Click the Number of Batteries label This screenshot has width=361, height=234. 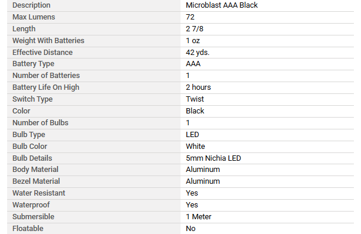(46, 76)
